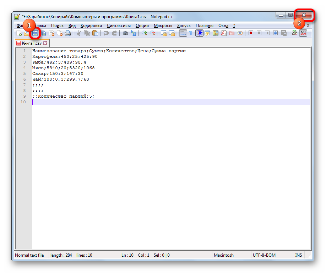
Task: Select the Книга1.csv document tab
Action: pyautogui.click(x=31, y=43)
